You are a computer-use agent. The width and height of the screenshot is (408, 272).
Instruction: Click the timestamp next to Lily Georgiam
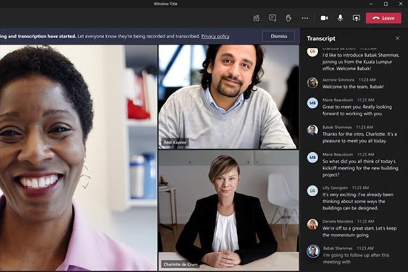coord(360,188)
